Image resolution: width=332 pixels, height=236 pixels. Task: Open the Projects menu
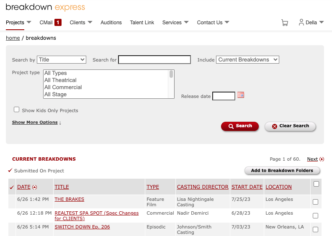(x=15, y=23)
